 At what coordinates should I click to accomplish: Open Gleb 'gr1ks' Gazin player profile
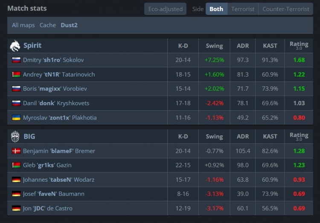(47, 165)
